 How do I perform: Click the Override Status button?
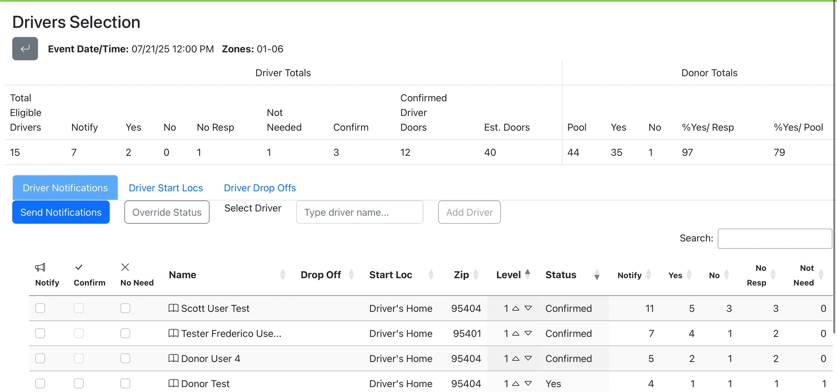167,212
